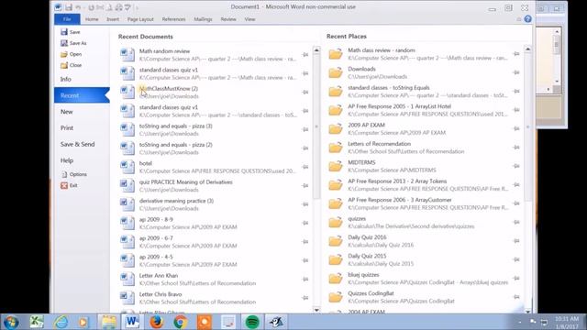The width and height of the screenshot is (587, 330).
Task: Open toString and equals - pizza (3)
Action: coord(214,129)
